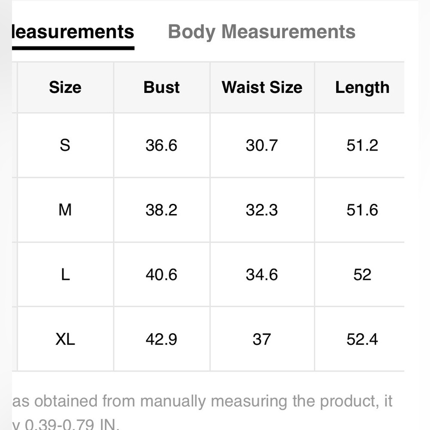Click the 36.6 bust value
This screenshot has height=430, width=430.
point(161,145)
